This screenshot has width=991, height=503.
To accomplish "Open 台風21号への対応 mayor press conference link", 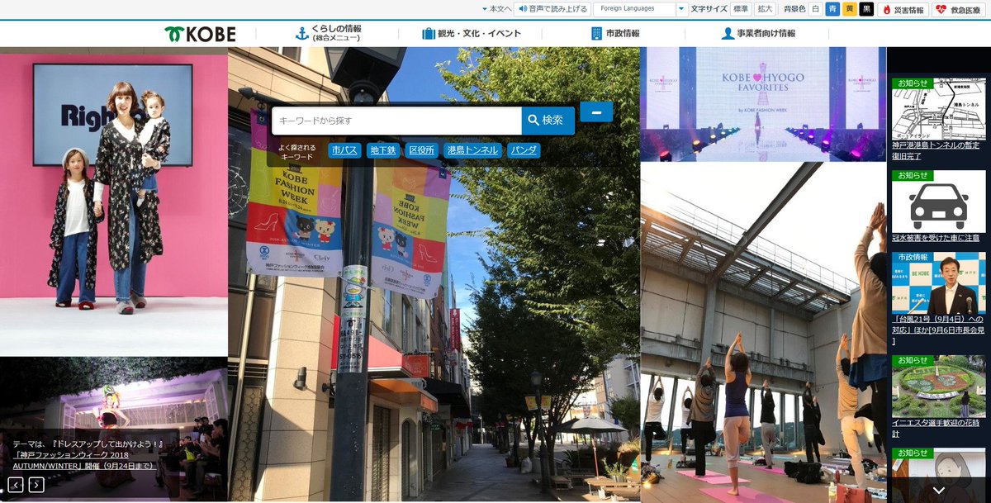I will [x=938, y=330].
